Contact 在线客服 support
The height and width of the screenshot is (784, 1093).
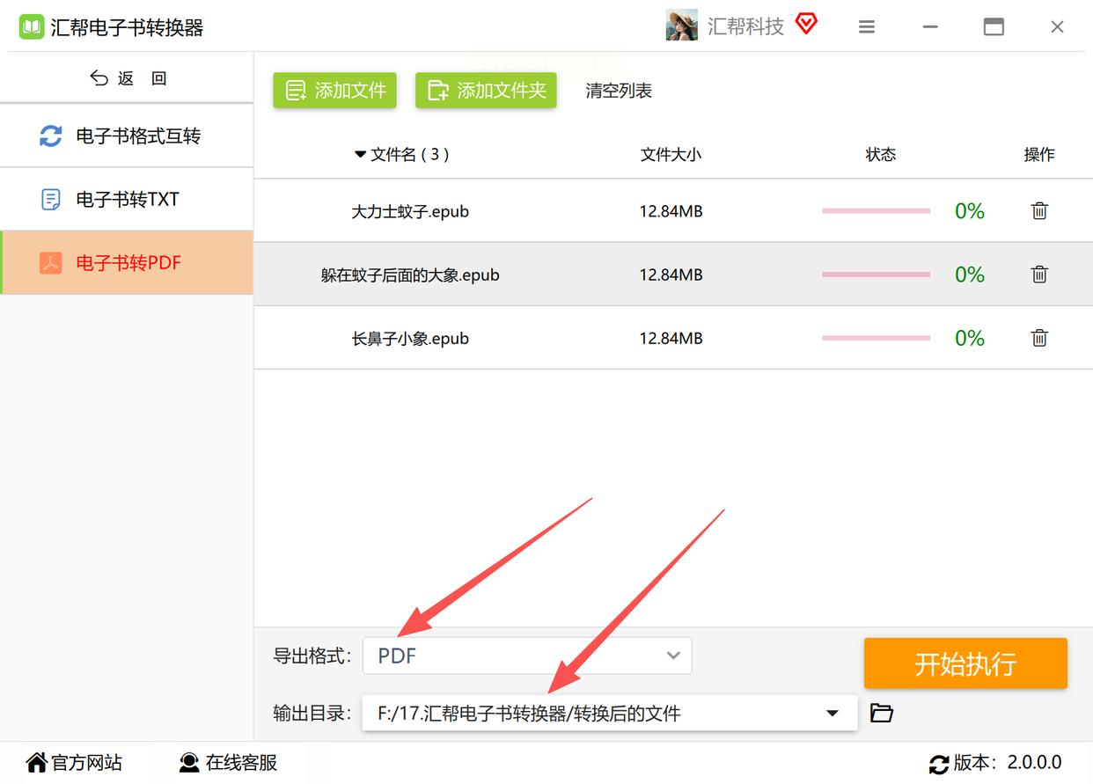(x=228, y=762)
